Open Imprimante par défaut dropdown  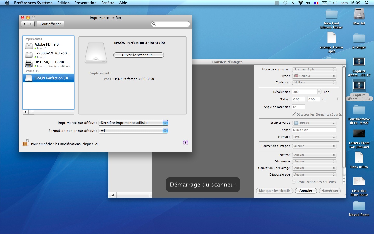[133, 123]
